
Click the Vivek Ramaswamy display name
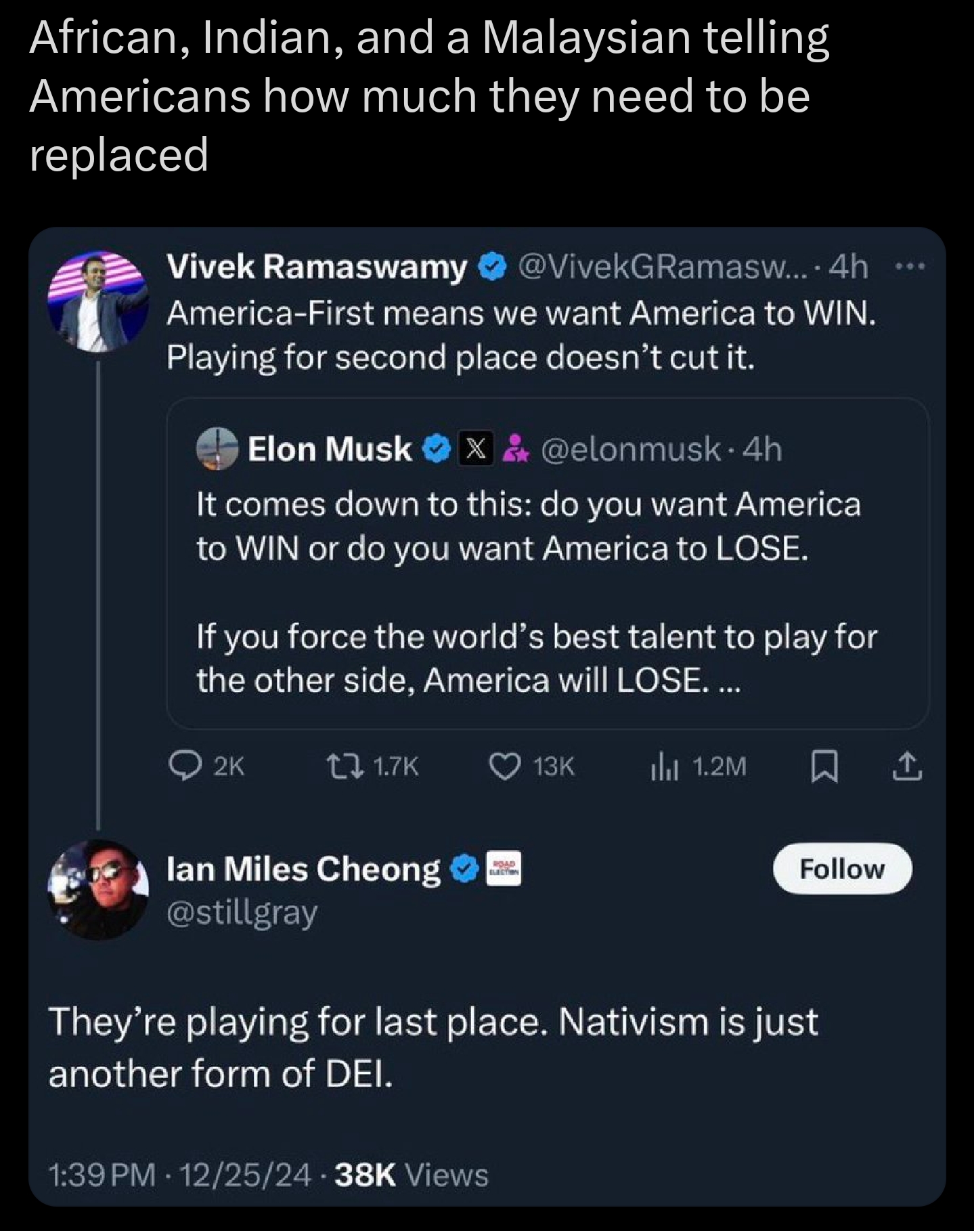click(x=317, y=267)
